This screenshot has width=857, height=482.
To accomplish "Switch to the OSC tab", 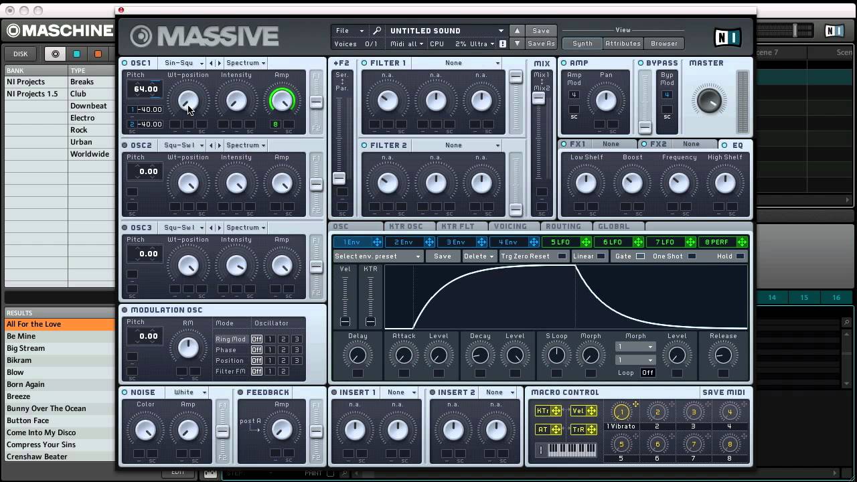I will tap(356, 226).
